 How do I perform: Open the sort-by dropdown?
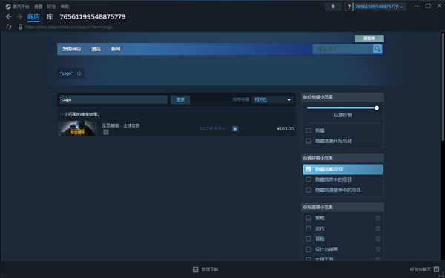[x=272, y=99]
